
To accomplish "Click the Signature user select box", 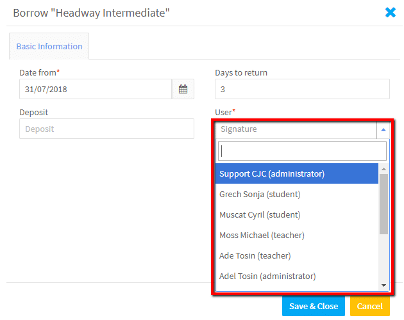I will [296, 129].
